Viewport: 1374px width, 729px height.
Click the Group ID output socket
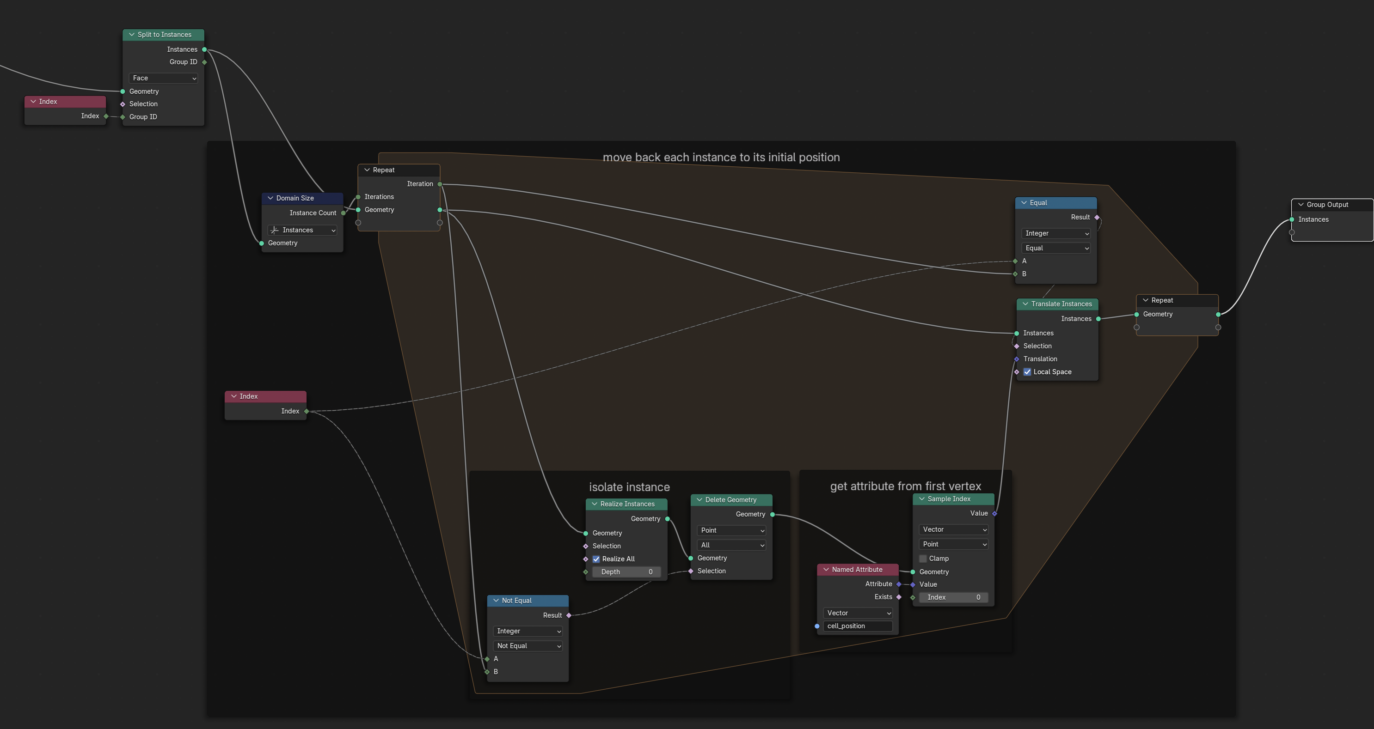pyautogui.click(x=204, y=62)
